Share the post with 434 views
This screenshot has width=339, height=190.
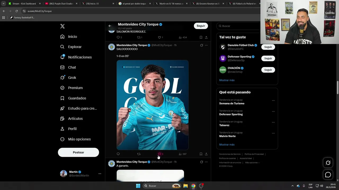206,37
